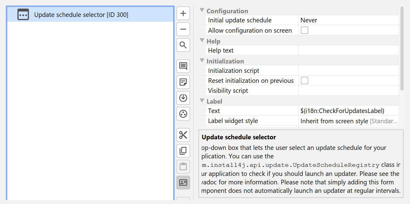This screenshot has width=410, height=204.
Task: Click the ID card icon button
Action: (x=183, y=182)
